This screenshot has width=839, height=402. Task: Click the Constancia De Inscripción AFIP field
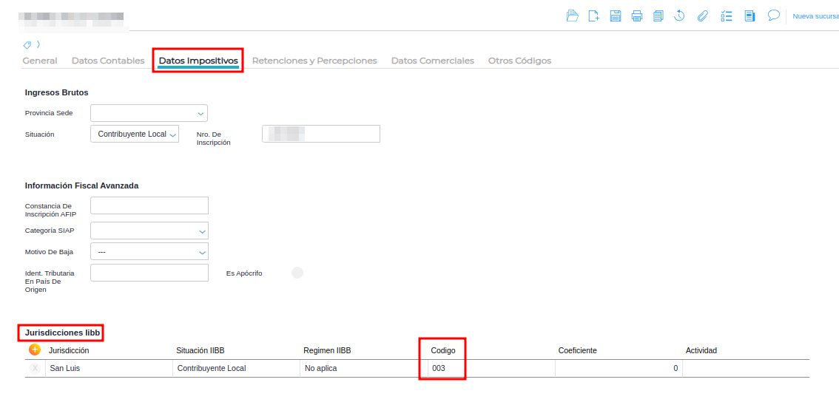pyautogui.click(x=149, y=205)
